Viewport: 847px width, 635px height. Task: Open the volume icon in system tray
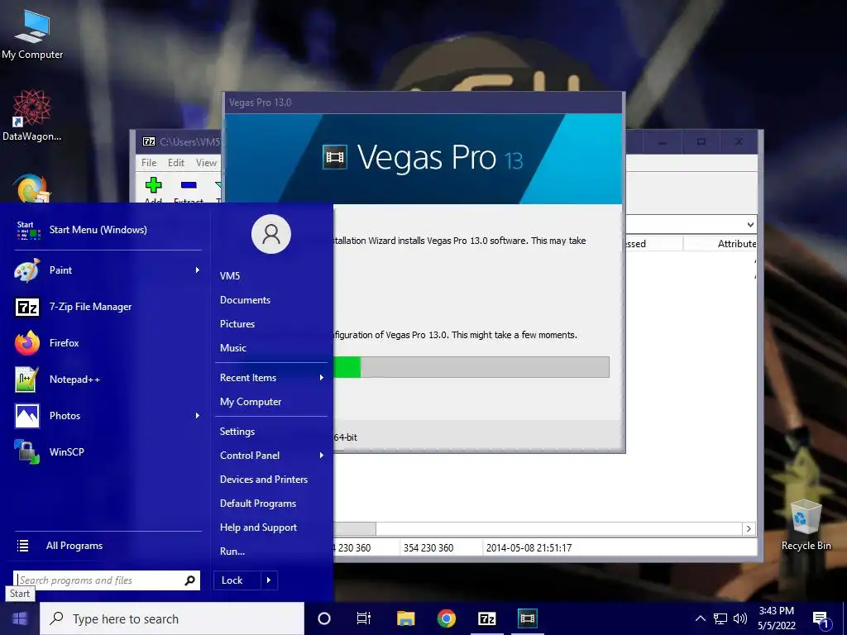tap(740, 618)
